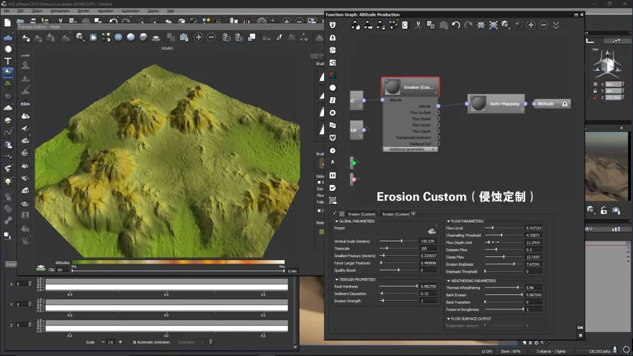Click OK in the Function Graph
Viewport: 633px width, 356px height.
tap(580, 328)
